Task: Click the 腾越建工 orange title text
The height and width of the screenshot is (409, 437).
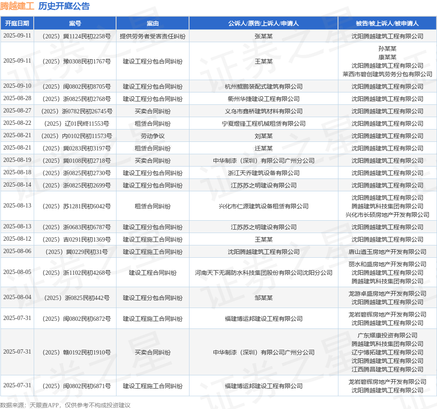Action: click(x=17, y=6)
